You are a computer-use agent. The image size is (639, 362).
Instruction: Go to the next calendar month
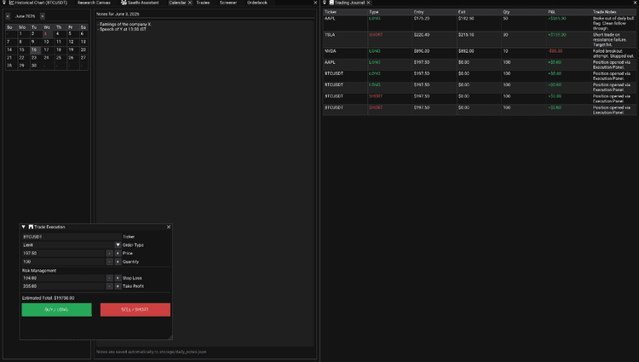pos(43,16)
